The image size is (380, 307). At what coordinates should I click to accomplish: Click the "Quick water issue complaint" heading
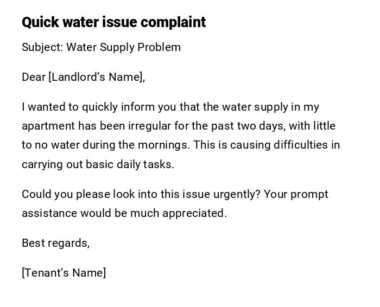pyautogui.click(x=113, y=22)
